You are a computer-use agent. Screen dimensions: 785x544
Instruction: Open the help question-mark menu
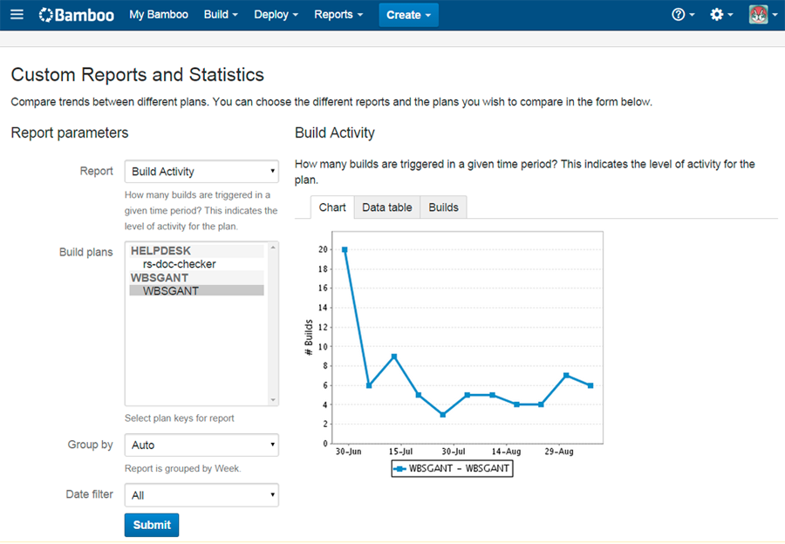683,15
